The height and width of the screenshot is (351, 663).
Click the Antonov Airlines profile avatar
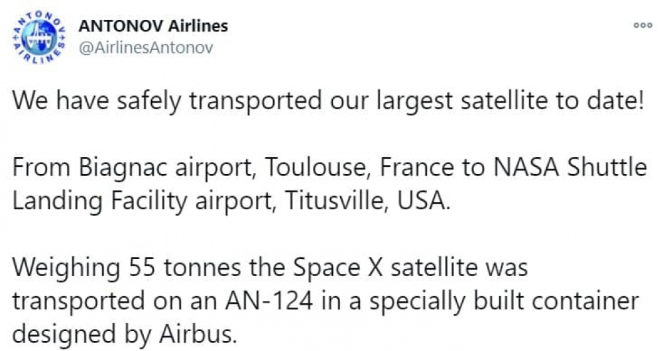tap(38, 38)
